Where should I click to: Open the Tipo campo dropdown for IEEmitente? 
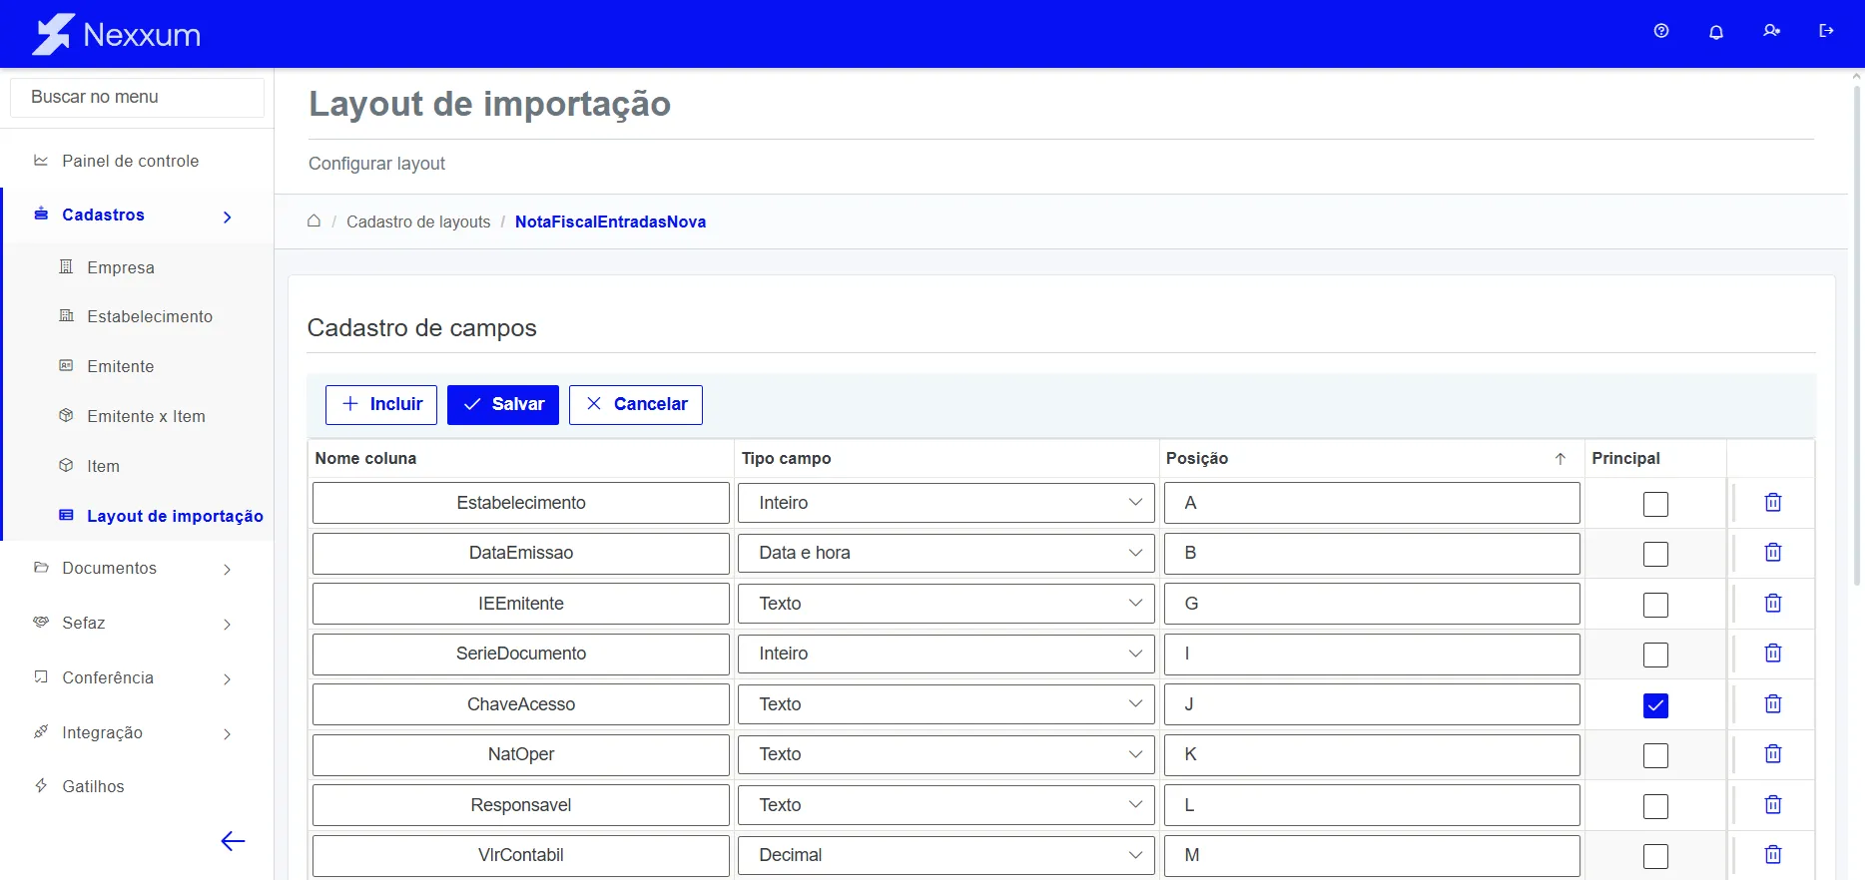coord(946,604)
